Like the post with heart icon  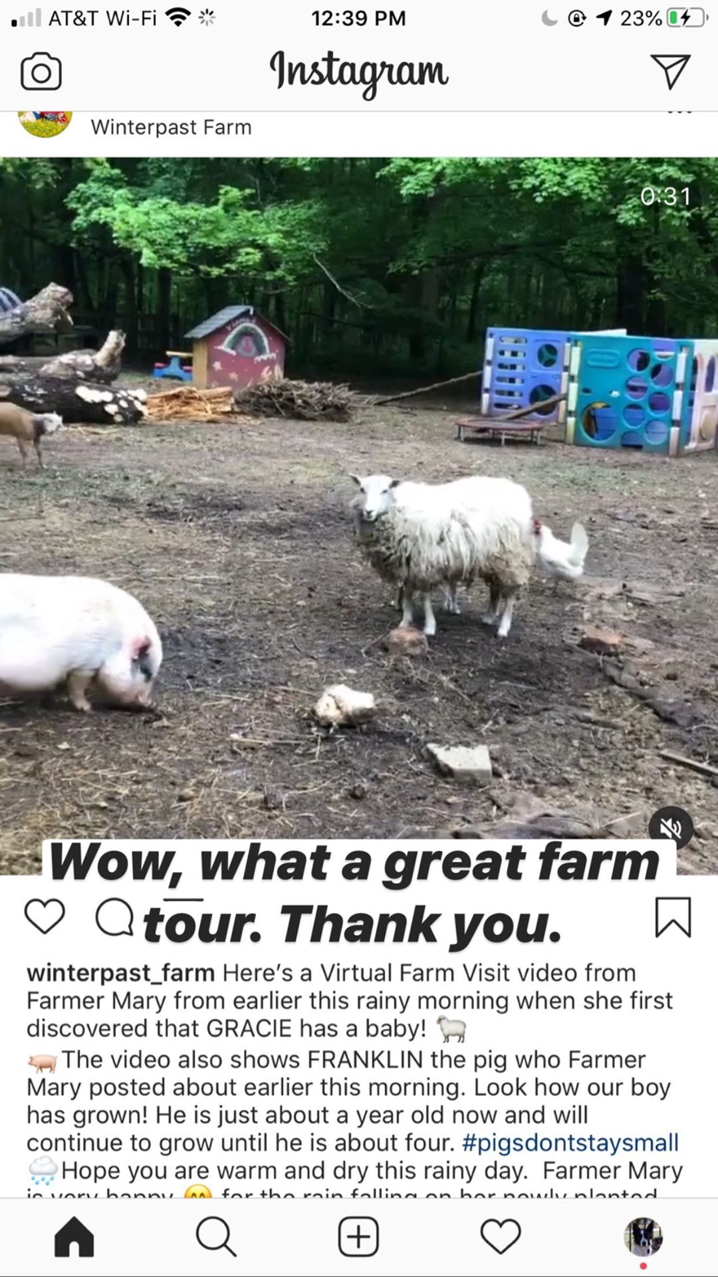coord(45,917)
